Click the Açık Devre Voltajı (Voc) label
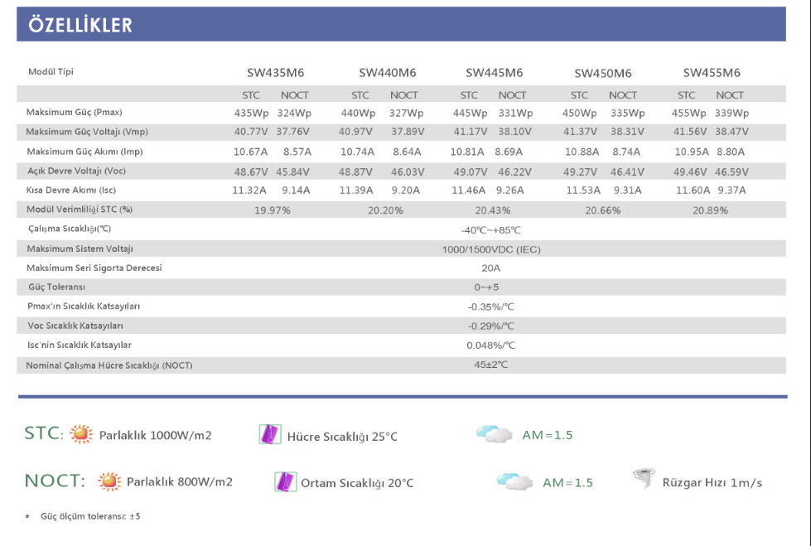This screenshot has height=546, width=811. tap(76, 171)
